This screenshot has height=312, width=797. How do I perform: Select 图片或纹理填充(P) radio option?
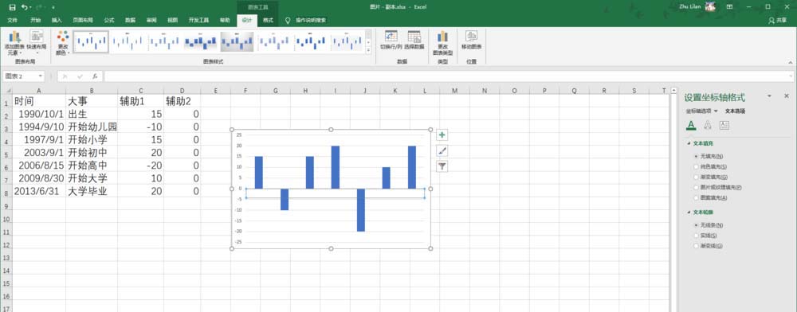pyautogui.click(x=696, y=187)
